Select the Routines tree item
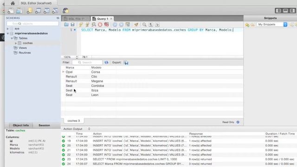 pyautogui.click(x=25, y=52)
